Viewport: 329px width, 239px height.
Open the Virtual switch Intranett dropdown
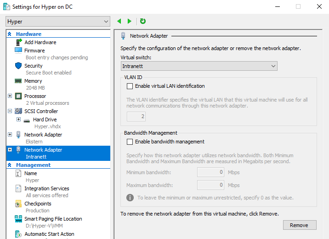coord(199,66)
